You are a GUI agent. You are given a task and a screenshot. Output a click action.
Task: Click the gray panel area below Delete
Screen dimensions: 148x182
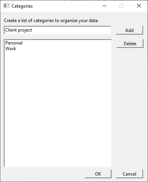pyautogui.click(x=130, y=108)
